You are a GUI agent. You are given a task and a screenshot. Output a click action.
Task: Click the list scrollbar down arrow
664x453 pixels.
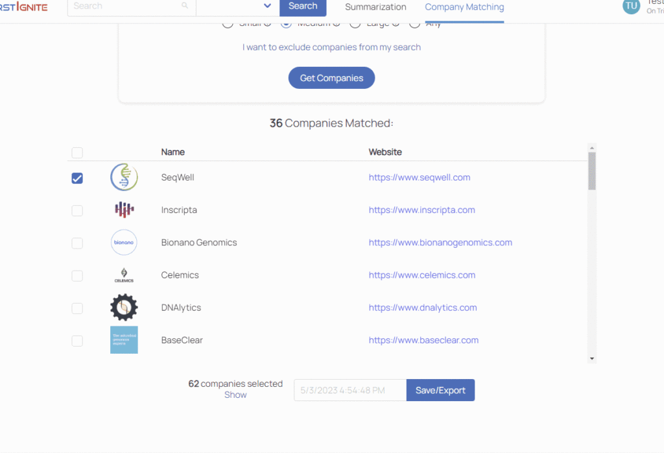pos(592,358)
